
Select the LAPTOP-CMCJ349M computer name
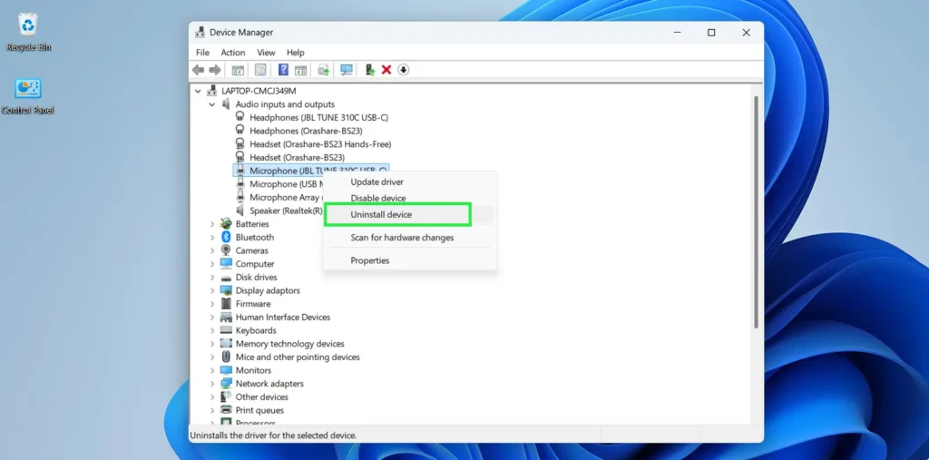(x=259, y=91)
